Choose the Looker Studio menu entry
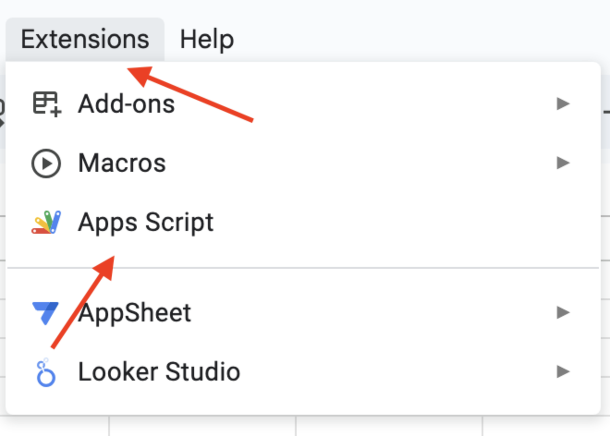610x436 pixels. pos(159,372)
